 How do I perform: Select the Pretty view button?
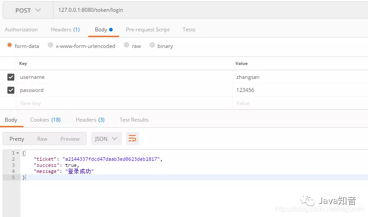tap(17, 139)
